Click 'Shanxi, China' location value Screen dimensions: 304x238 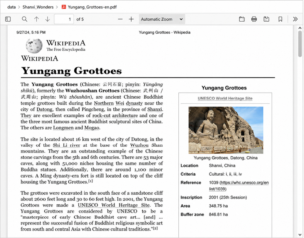222,166
